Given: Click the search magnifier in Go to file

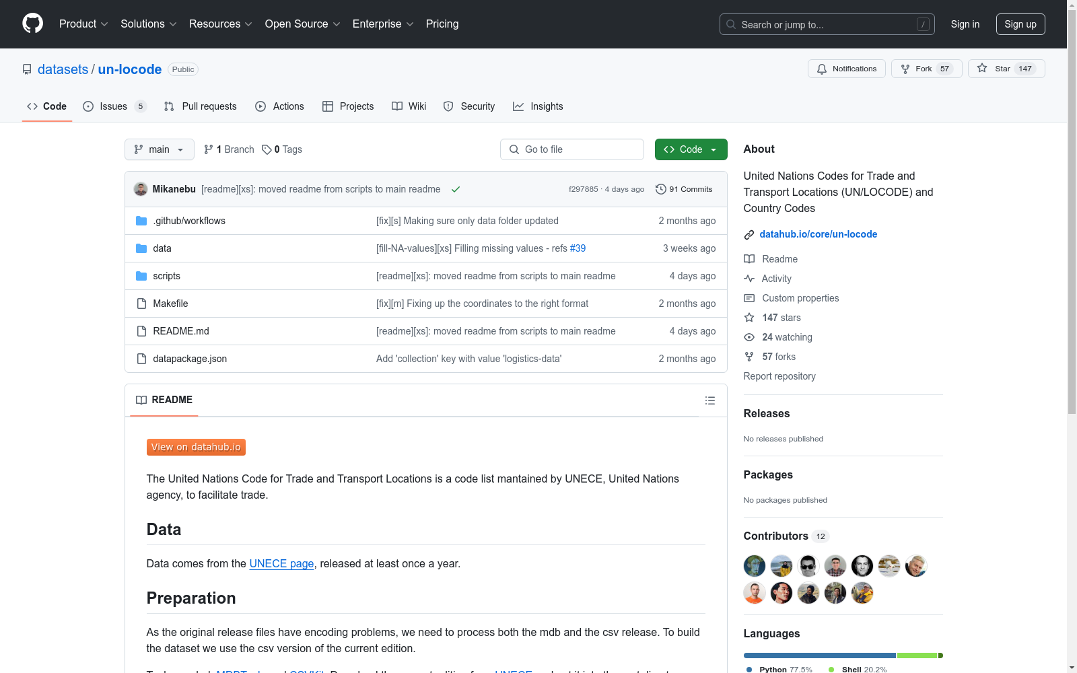Looking at the screenshot, I should [514, 149].
